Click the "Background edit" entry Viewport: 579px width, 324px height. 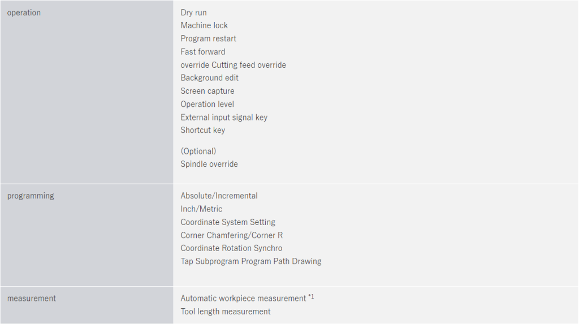click(x=209, y=78)
